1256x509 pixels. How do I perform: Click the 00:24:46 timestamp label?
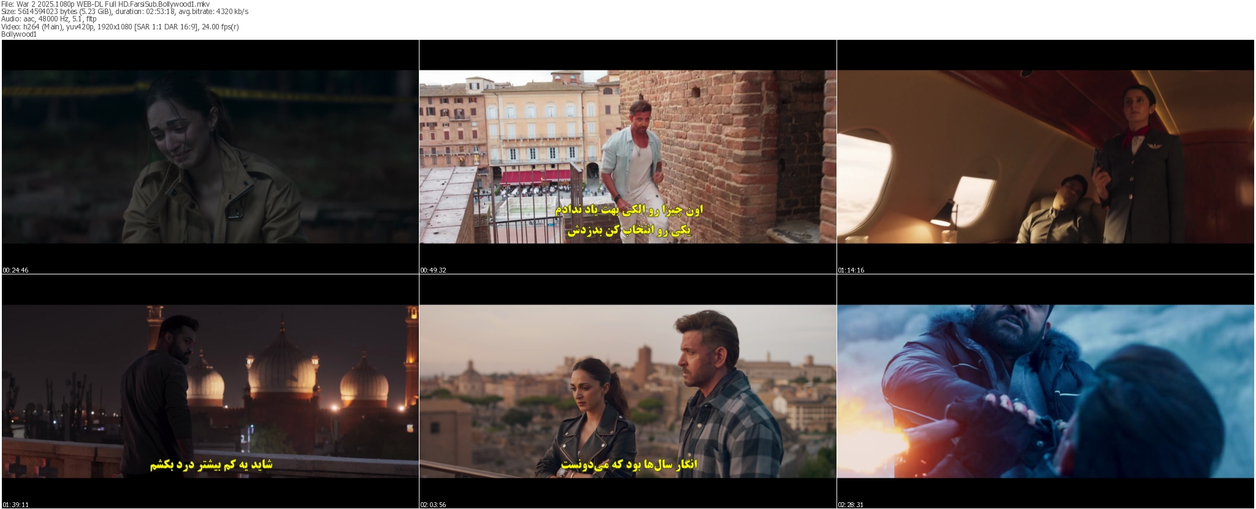tap(15, 270)
